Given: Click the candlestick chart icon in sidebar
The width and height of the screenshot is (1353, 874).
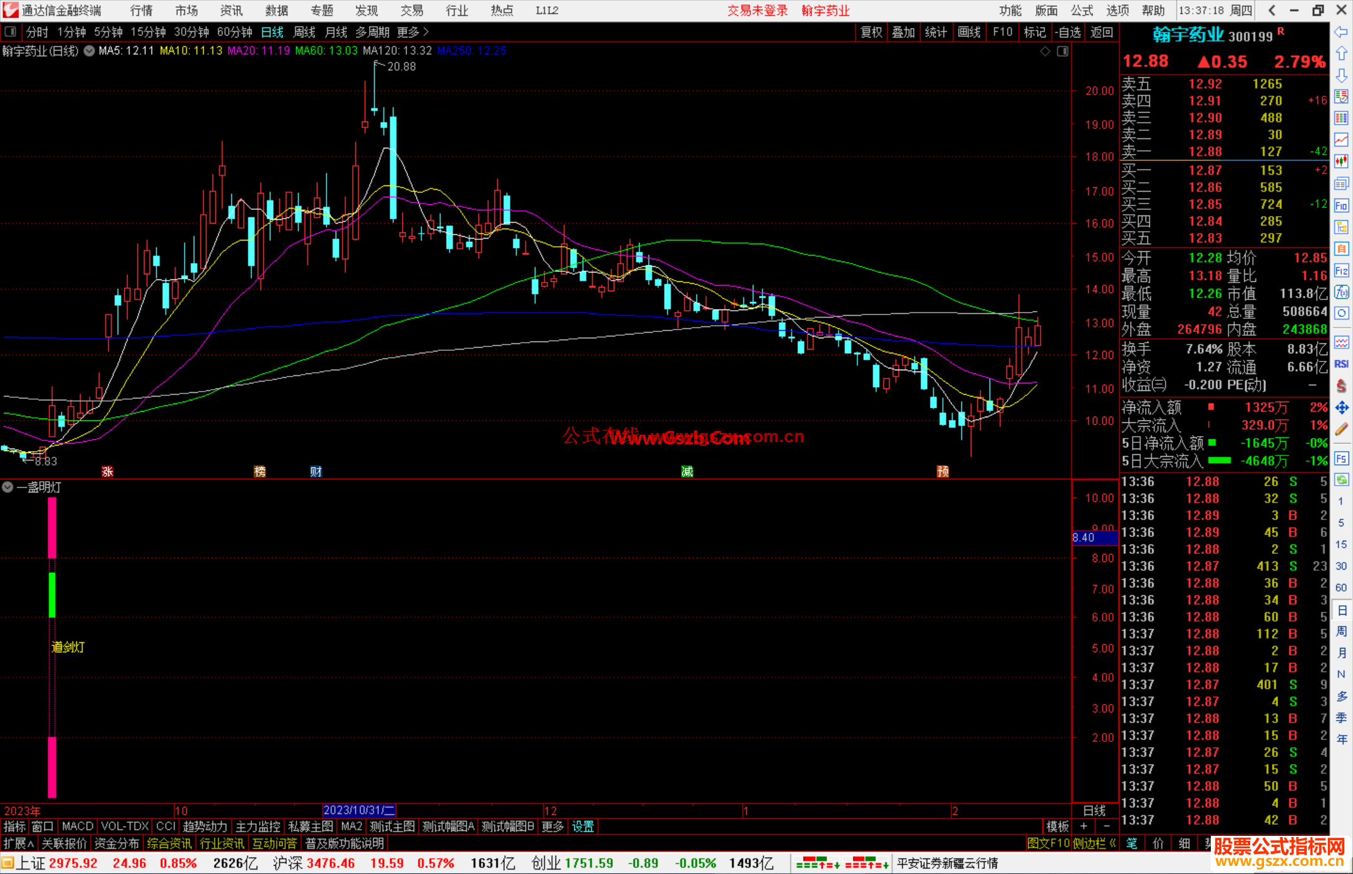Looking at the screenshot, I should point(1341,161).
